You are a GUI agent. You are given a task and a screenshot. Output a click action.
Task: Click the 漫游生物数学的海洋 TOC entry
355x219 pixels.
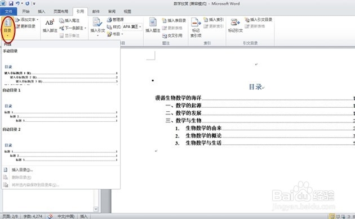click(255, 98)
